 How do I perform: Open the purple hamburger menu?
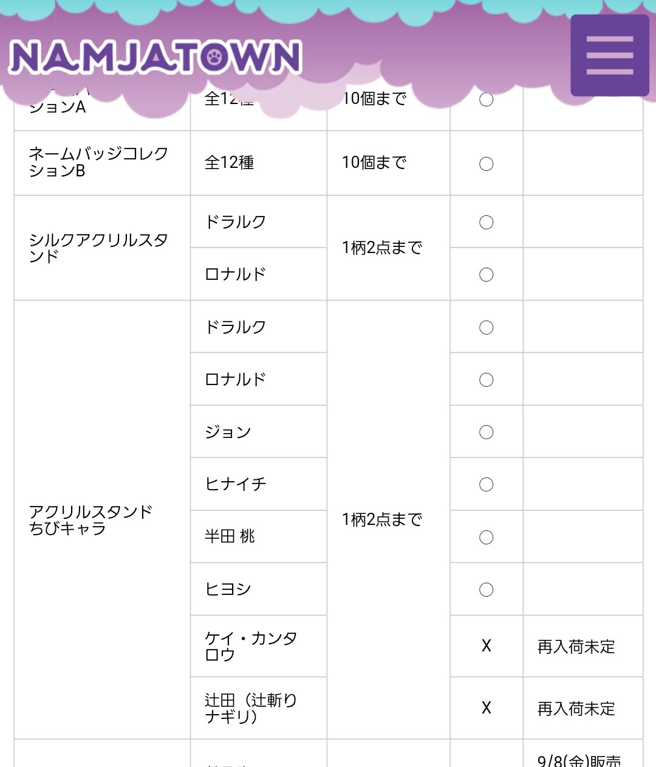coord(609,55)
